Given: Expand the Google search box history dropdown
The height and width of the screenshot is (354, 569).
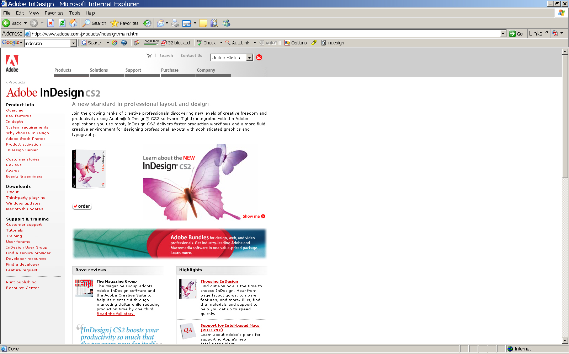Looking at the screenshot, I should (74, 43).
